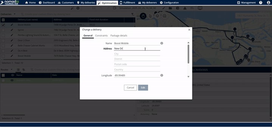Click the pencil edit icon for Sprint row
Image resolution: width=272 pixels, height=127 pixels.
(x=12, y=30)
